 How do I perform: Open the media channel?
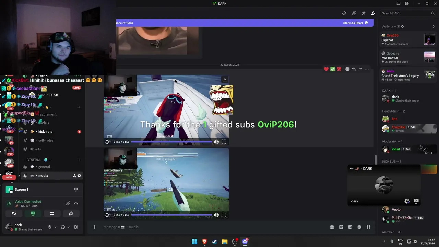52,176
